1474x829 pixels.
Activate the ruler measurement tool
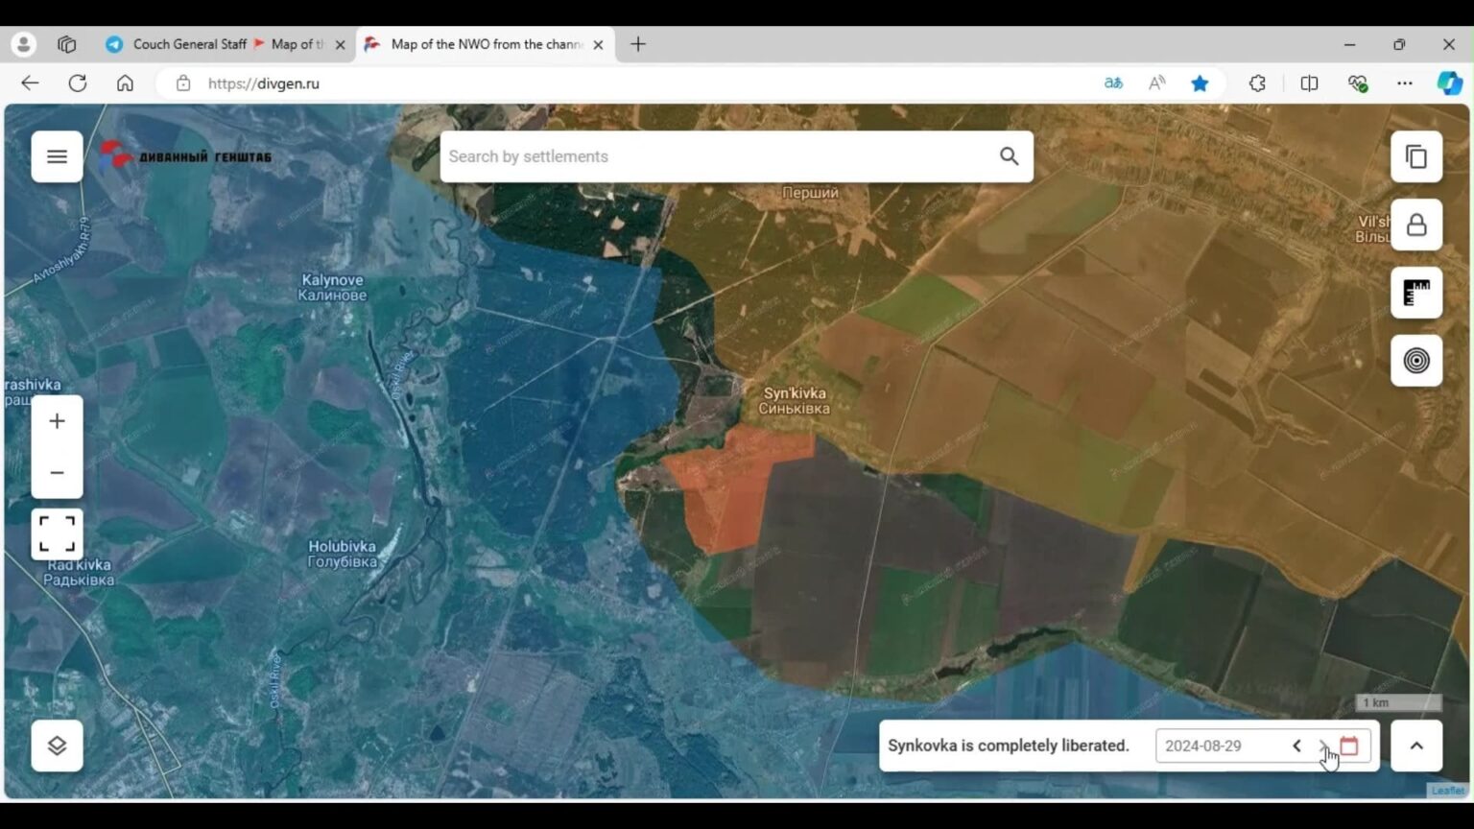pos(1416,293)
